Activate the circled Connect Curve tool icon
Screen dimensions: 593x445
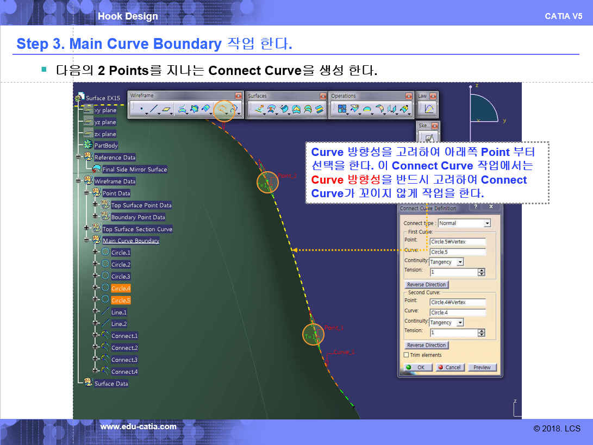click(223, 109)
